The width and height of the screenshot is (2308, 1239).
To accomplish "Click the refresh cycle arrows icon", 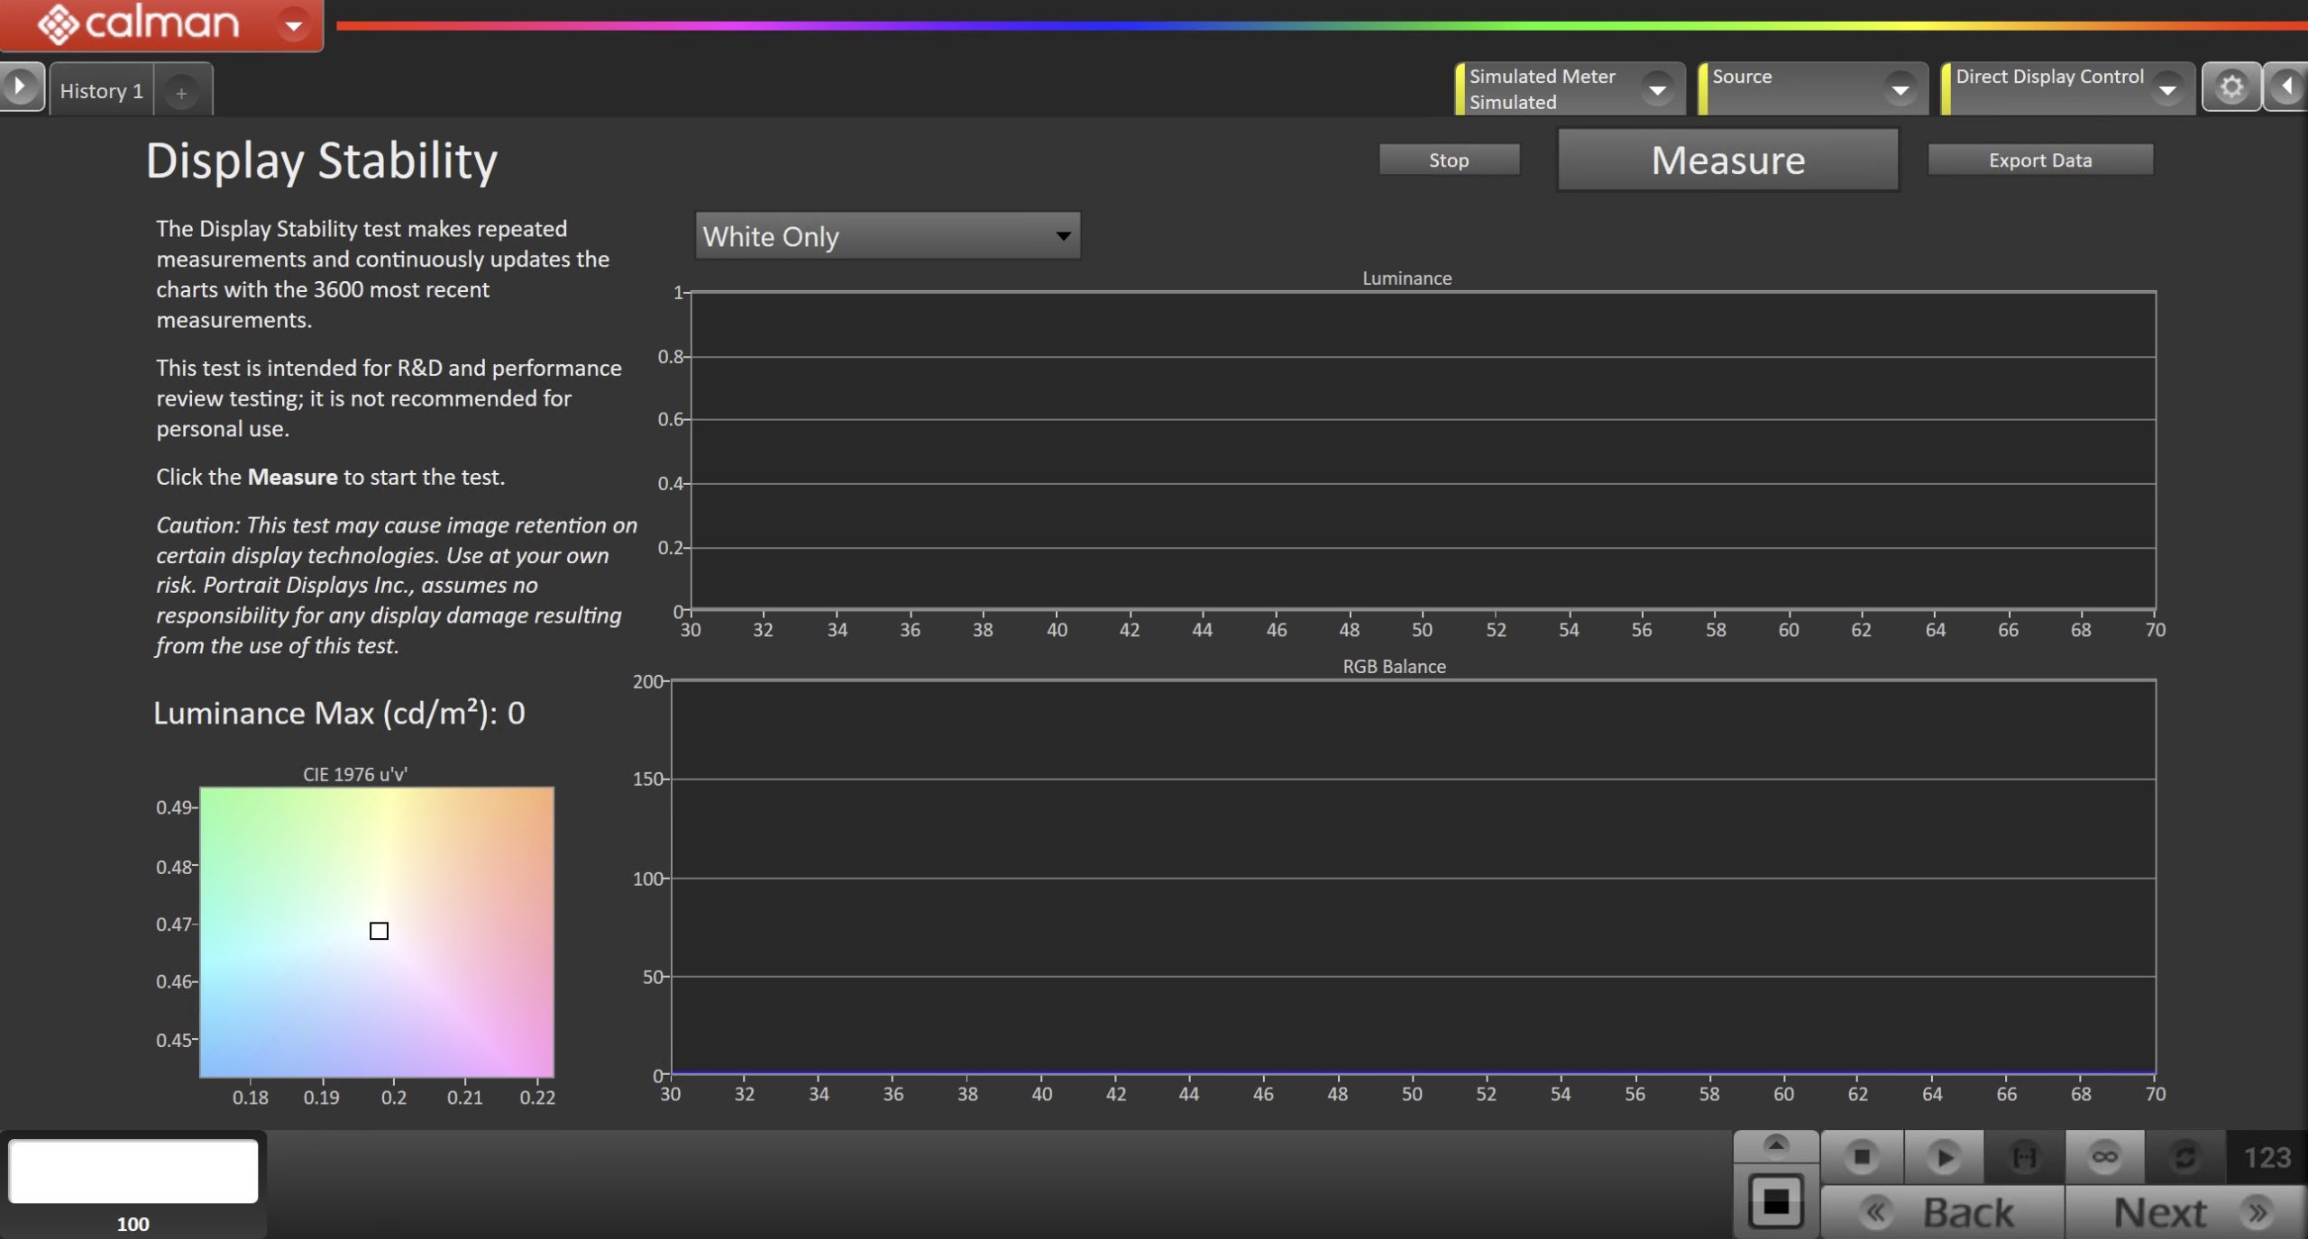I will pos(2184,1156).
